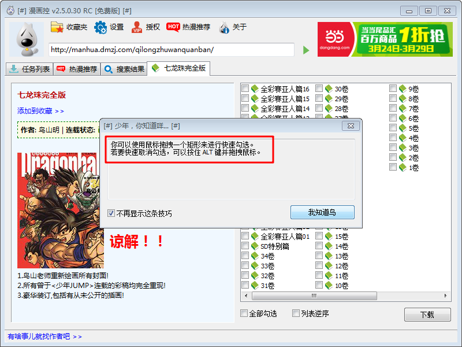Click the dog mascot logo
462x347 pixels.
[27, 39]
